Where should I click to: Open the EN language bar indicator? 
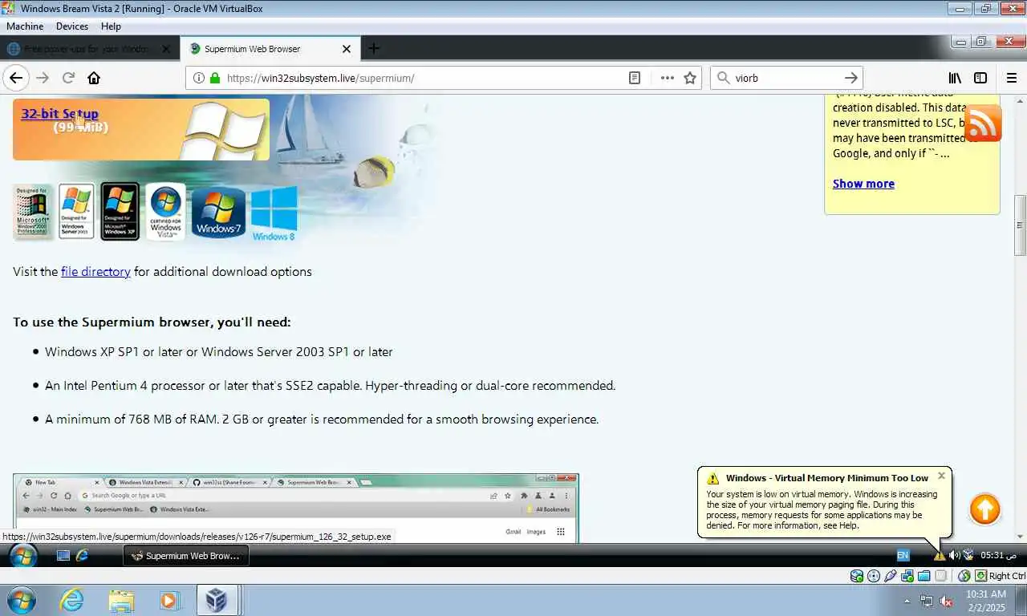tap(903, 555)
